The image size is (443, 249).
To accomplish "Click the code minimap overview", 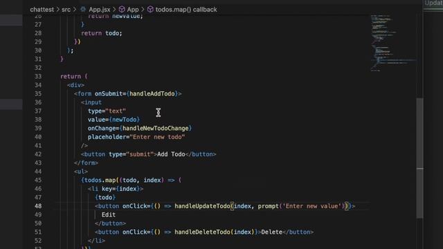I will pos(393,42).
